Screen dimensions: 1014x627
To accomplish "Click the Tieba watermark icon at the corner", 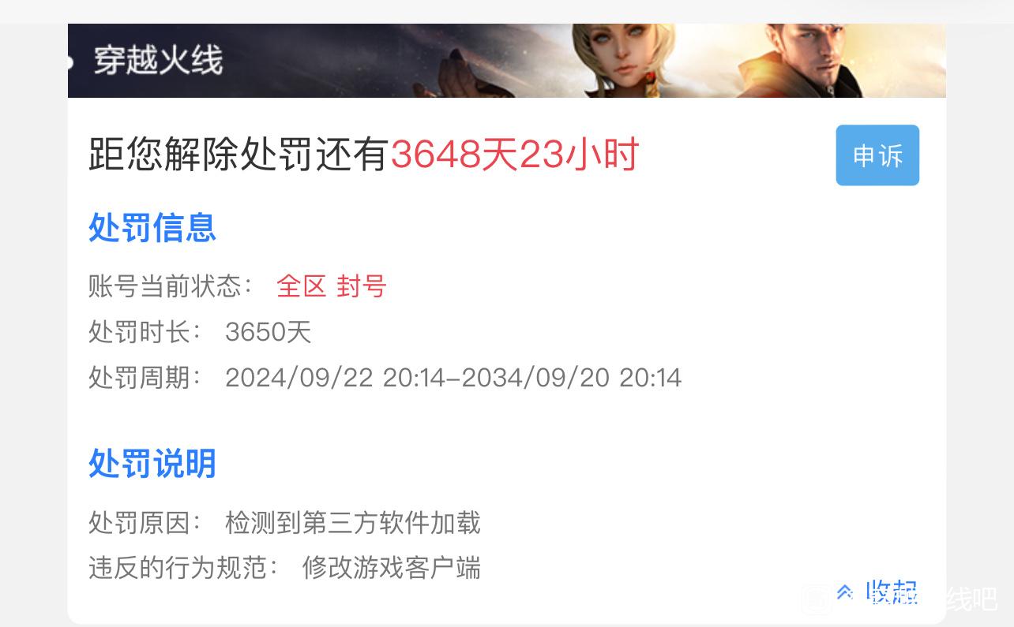I will [817, 599].
